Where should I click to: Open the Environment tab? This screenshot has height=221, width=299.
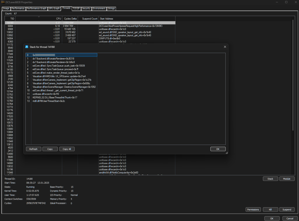tap(99, 8)
